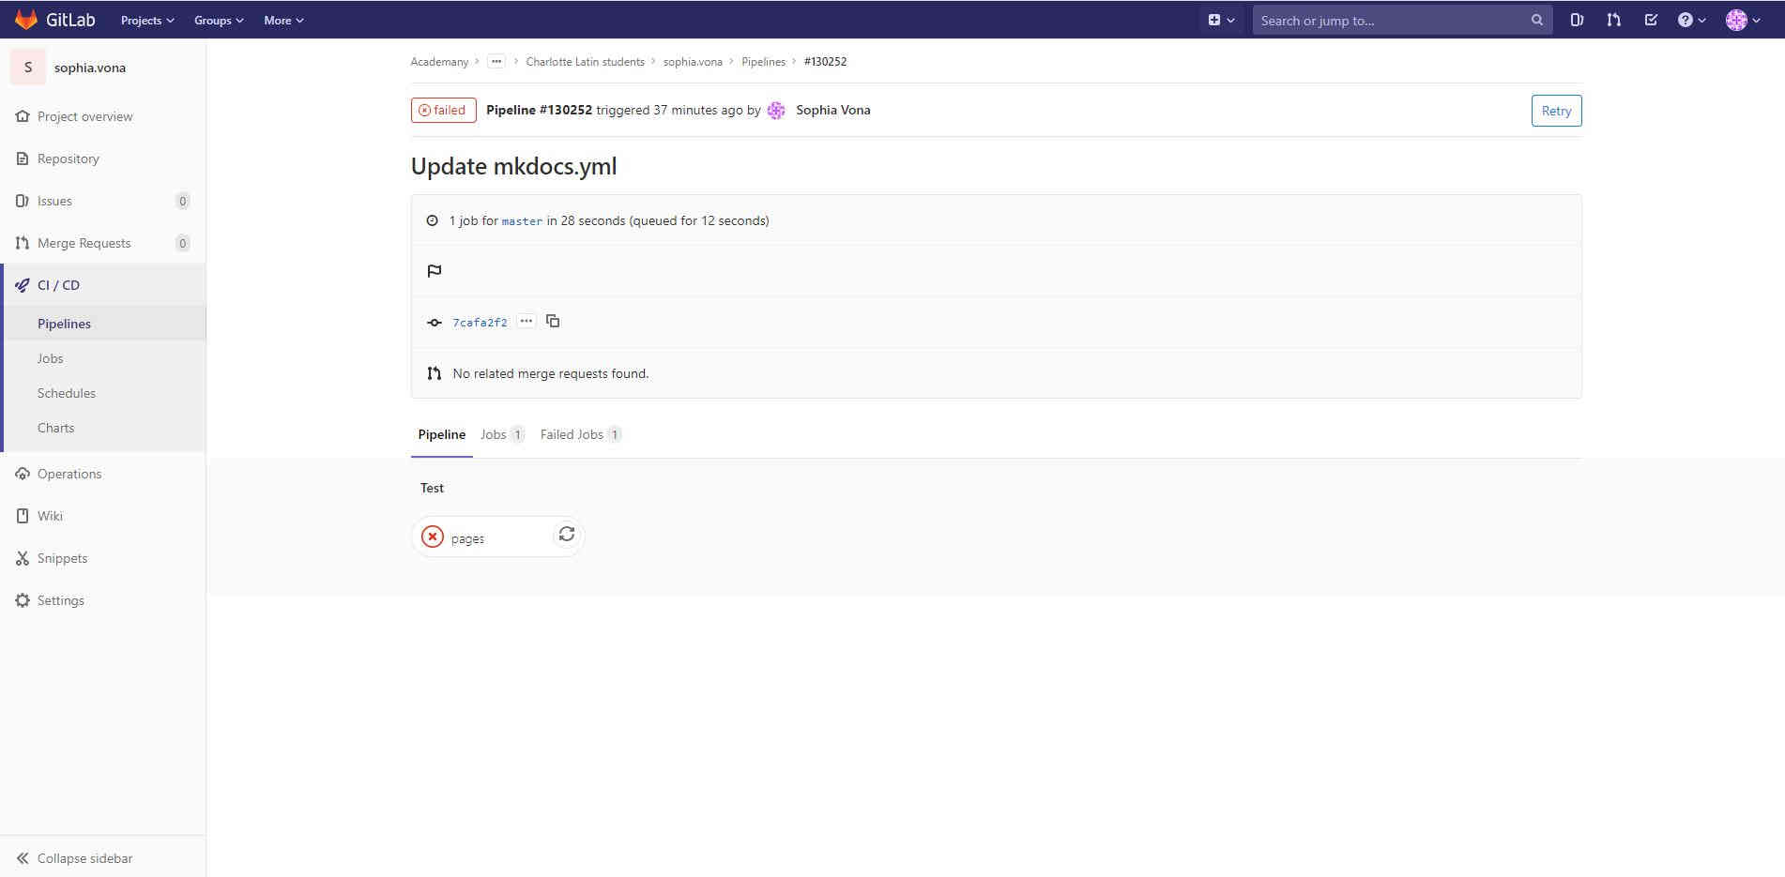Open the user avatar menu in navbar
Image resolution: width=1785 pixels, height=877 pixels.
(1743, 20)
